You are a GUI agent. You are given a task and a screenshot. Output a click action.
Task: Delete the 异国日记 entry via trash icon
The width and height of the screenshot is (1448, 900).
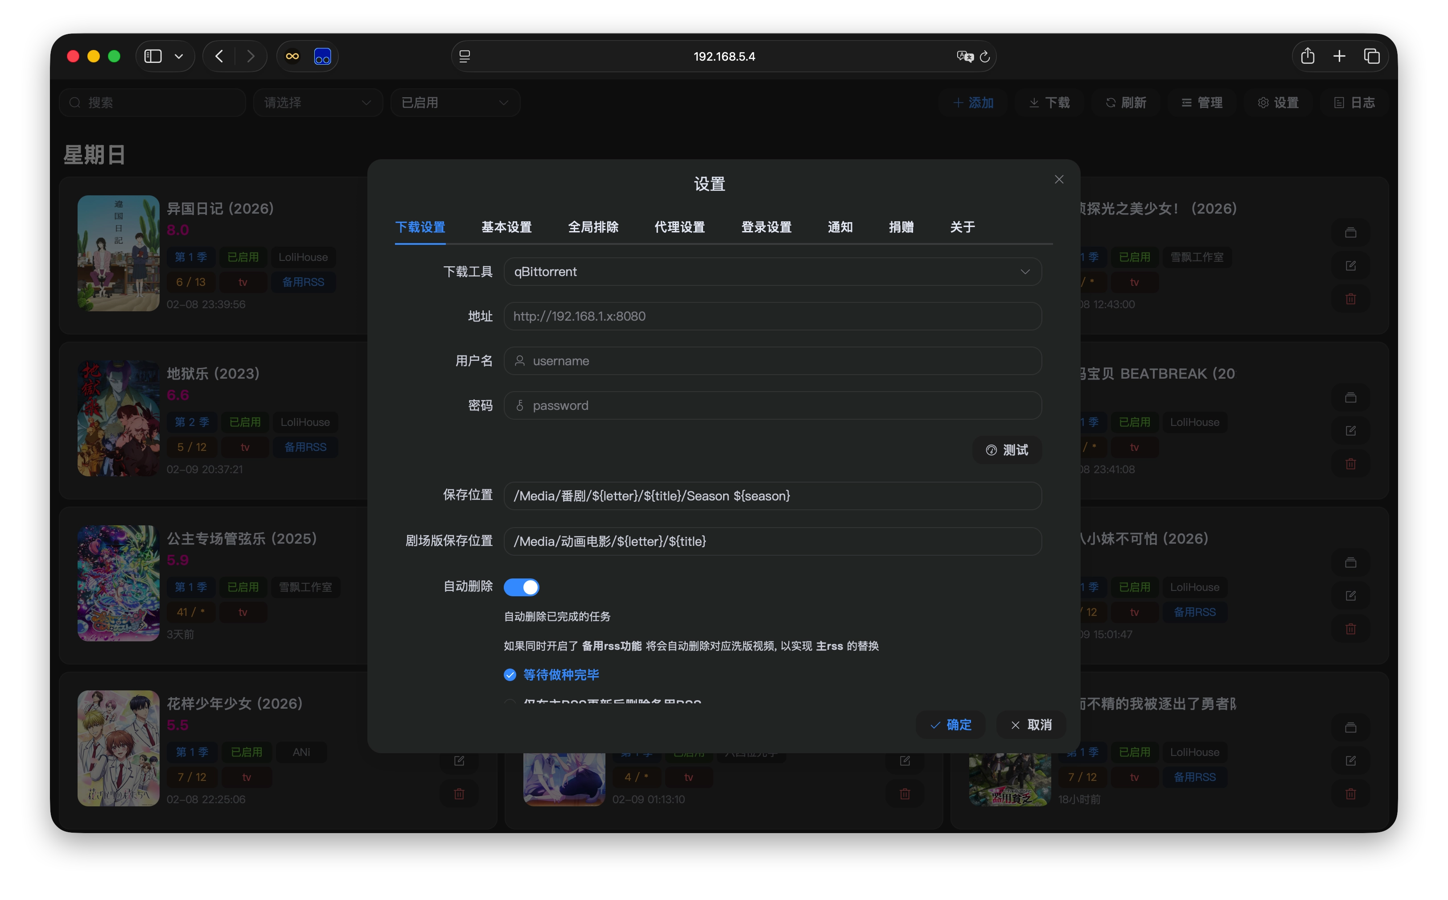459,298
